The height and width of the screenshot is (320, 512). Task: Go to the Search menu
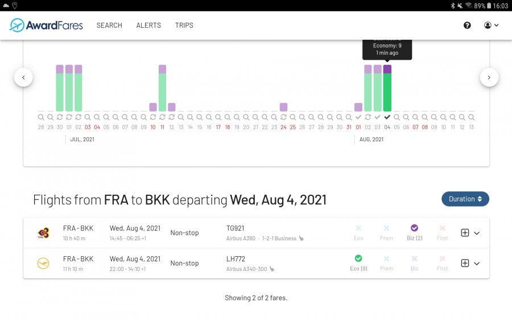[109, 25]
